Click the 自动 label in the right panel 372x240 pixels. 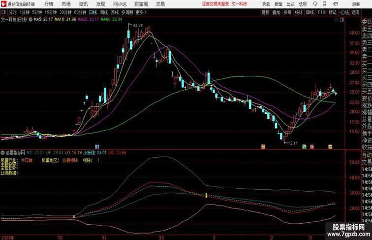pos(367,155)
